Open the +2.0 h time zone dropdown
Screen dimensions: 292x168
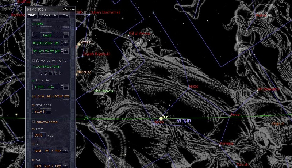(x=49, y=111)
